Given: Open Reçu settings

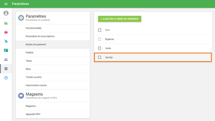Looking at the screenshot, I should point(53,69).
